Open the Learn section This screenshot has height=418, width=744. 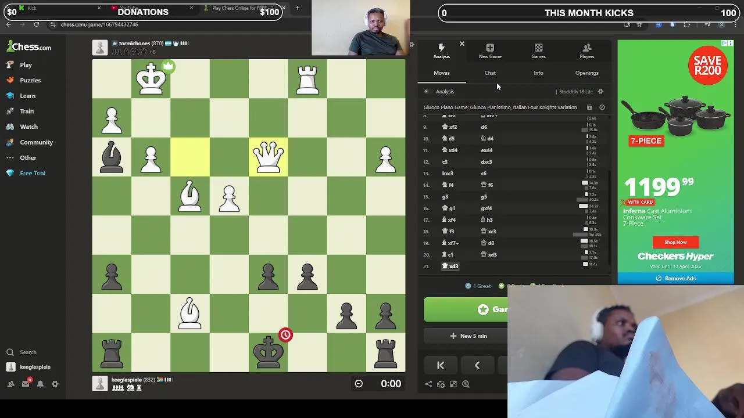tap(22, 96)
